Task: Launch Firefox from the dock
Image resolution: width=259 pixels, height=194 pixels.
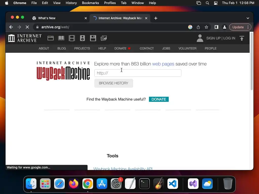Action: click(74, 184)
